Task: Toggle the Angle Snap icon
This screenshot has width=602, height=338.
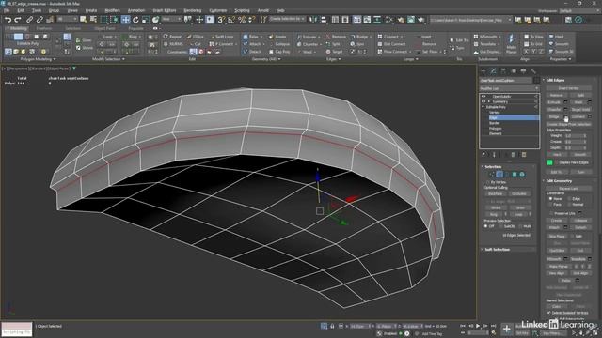Action: [231, 20]
